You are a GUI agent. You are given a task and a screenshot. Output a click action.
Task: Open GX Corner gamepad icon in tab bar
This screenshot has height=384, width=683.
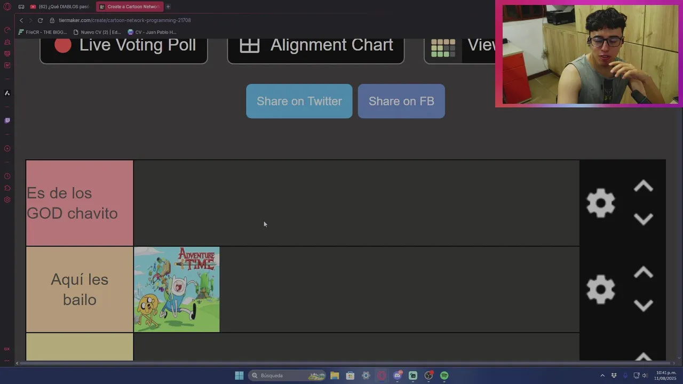21,6
